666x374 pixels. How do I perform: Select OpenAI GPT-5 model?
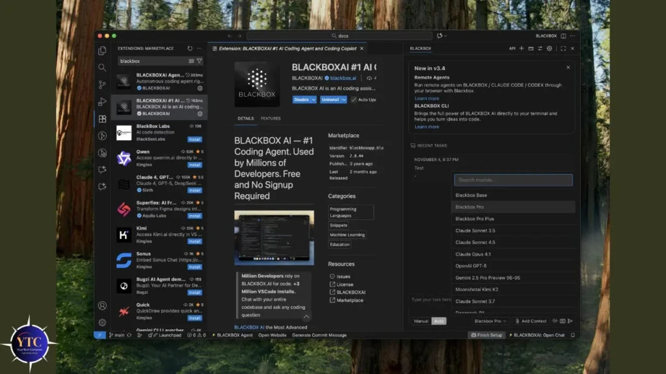click(513, 266)
